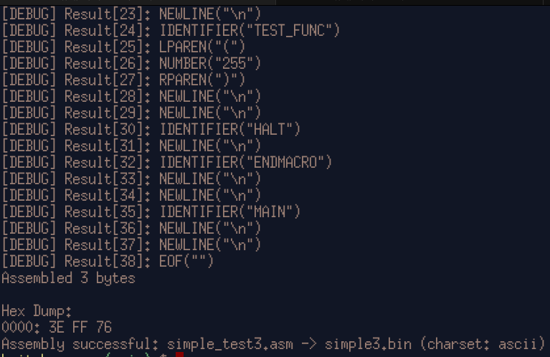
Task: Click the IDENTIFIER("MAIN") token text
Action: (229, 211)
